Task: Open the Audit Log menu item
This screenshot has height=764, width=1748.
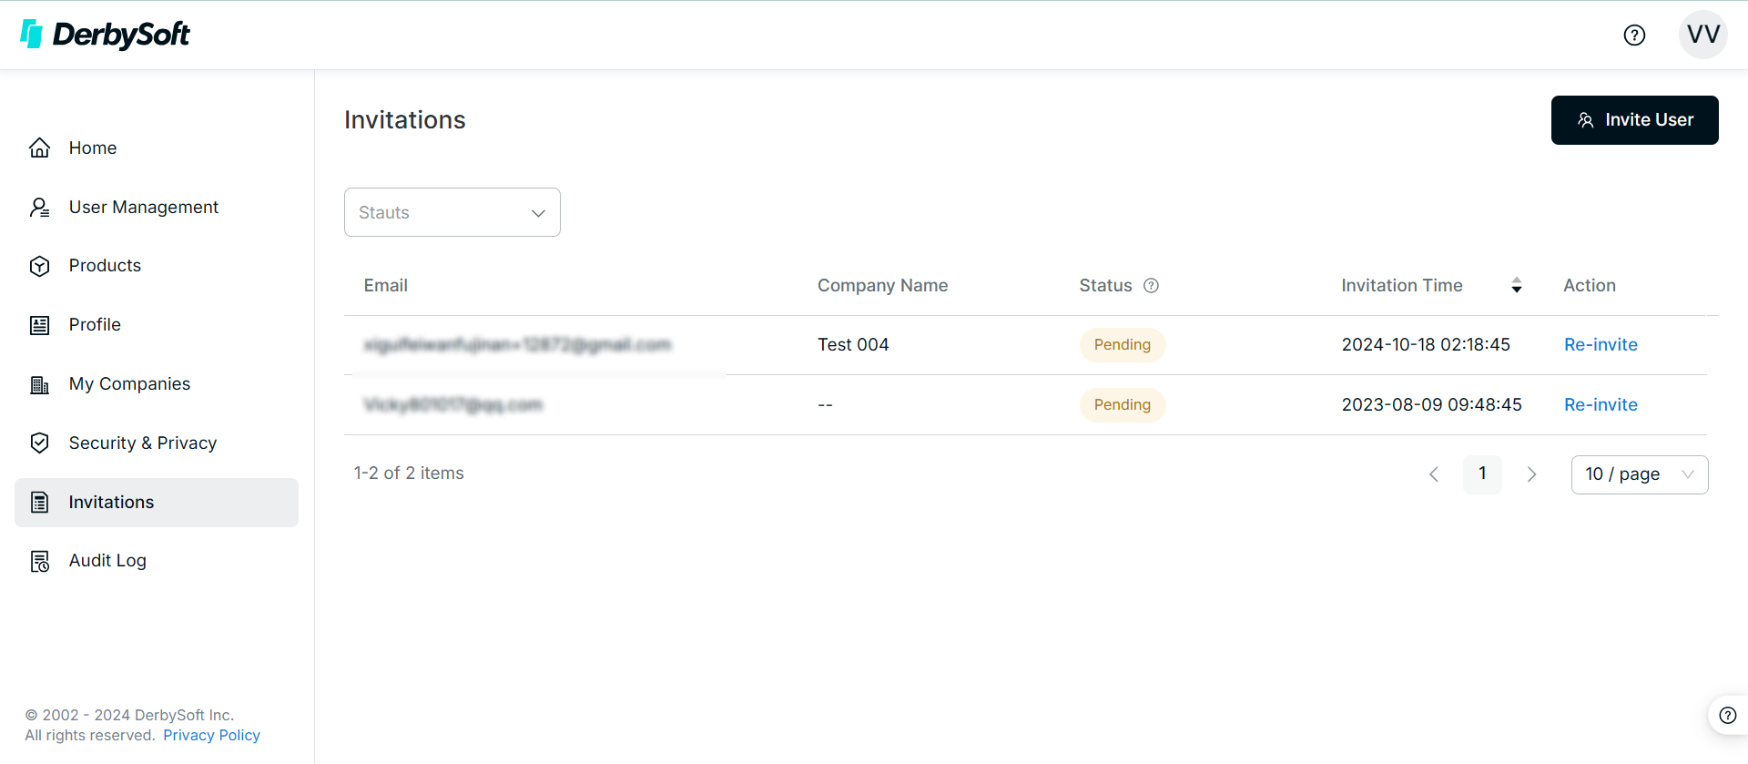Action: [157, 561]
